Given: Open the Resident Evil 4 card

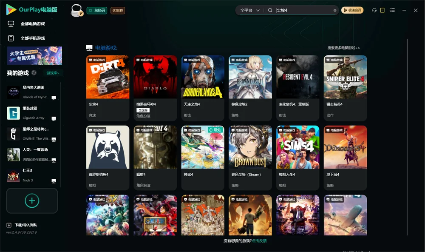Looking at the screenshot, I should point(297,88).
